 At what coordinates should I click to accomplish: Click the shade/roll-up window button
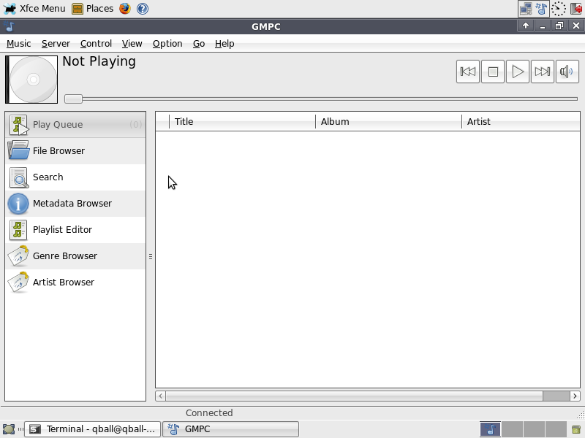coord(525,26)
